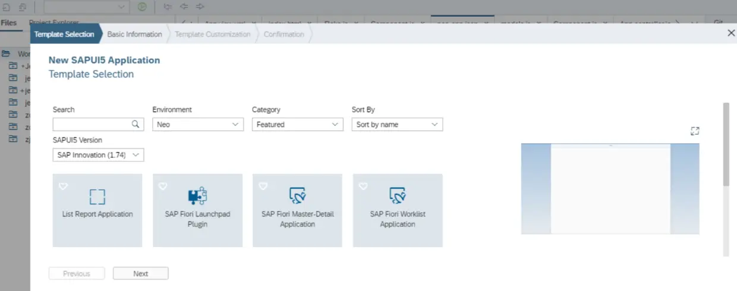The height and width of the screenshot is (291, 737).
Task: Open the run configuration dropdown in the background toolbar
Action: click(87, 7)
